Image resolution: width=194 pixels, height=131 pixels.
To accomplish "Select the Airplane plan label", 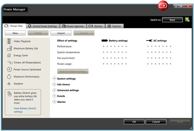I will click(x=18, y=83).
